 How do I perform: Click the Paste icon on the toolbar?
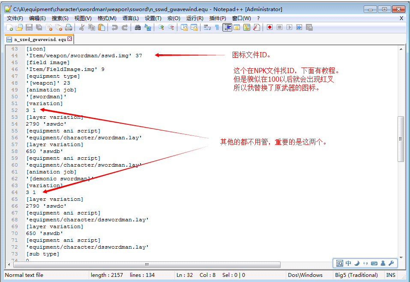pos(102,27)
